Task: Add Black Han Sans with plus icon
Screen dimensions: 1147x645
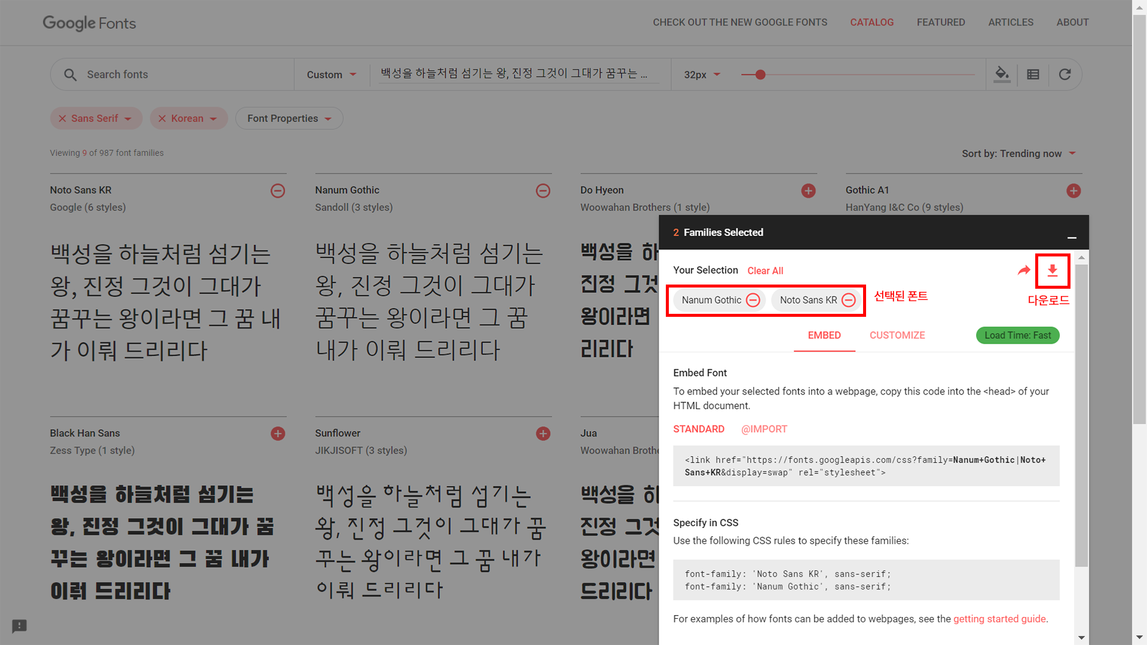Action: [277, 433]
